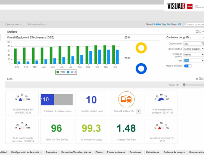This screenshot has height=160, width=204.
Task: Click the Búsqueda de empresa search field
Action: tap(194, 24)
